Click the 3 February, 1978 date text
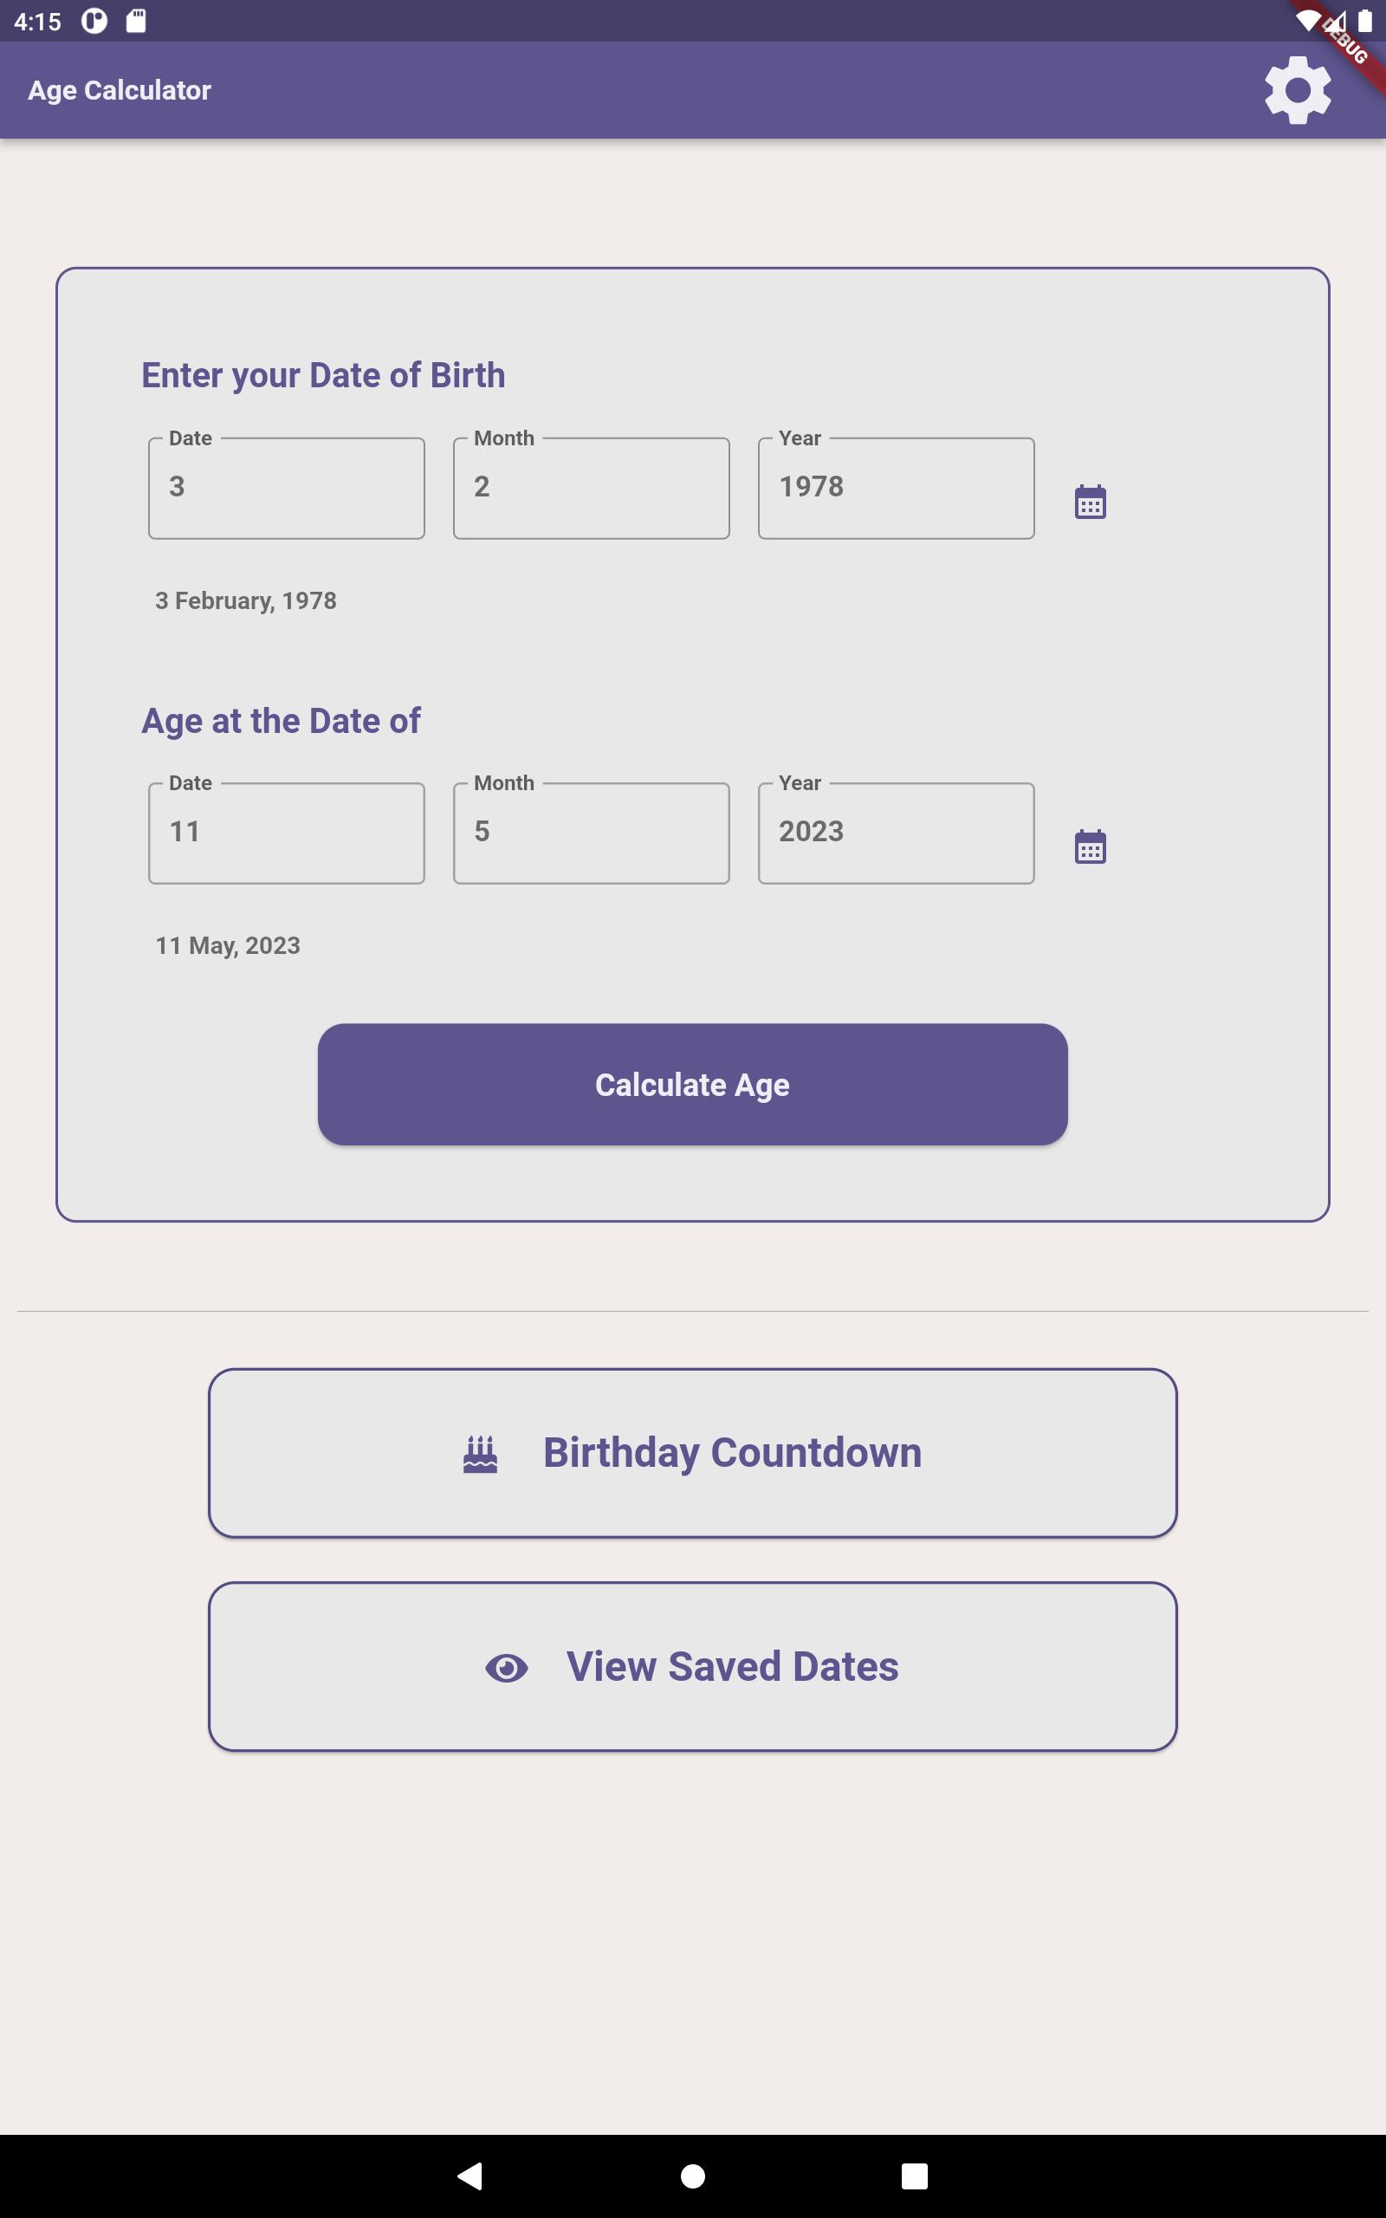1386x2218 pixels. (246, 600)
